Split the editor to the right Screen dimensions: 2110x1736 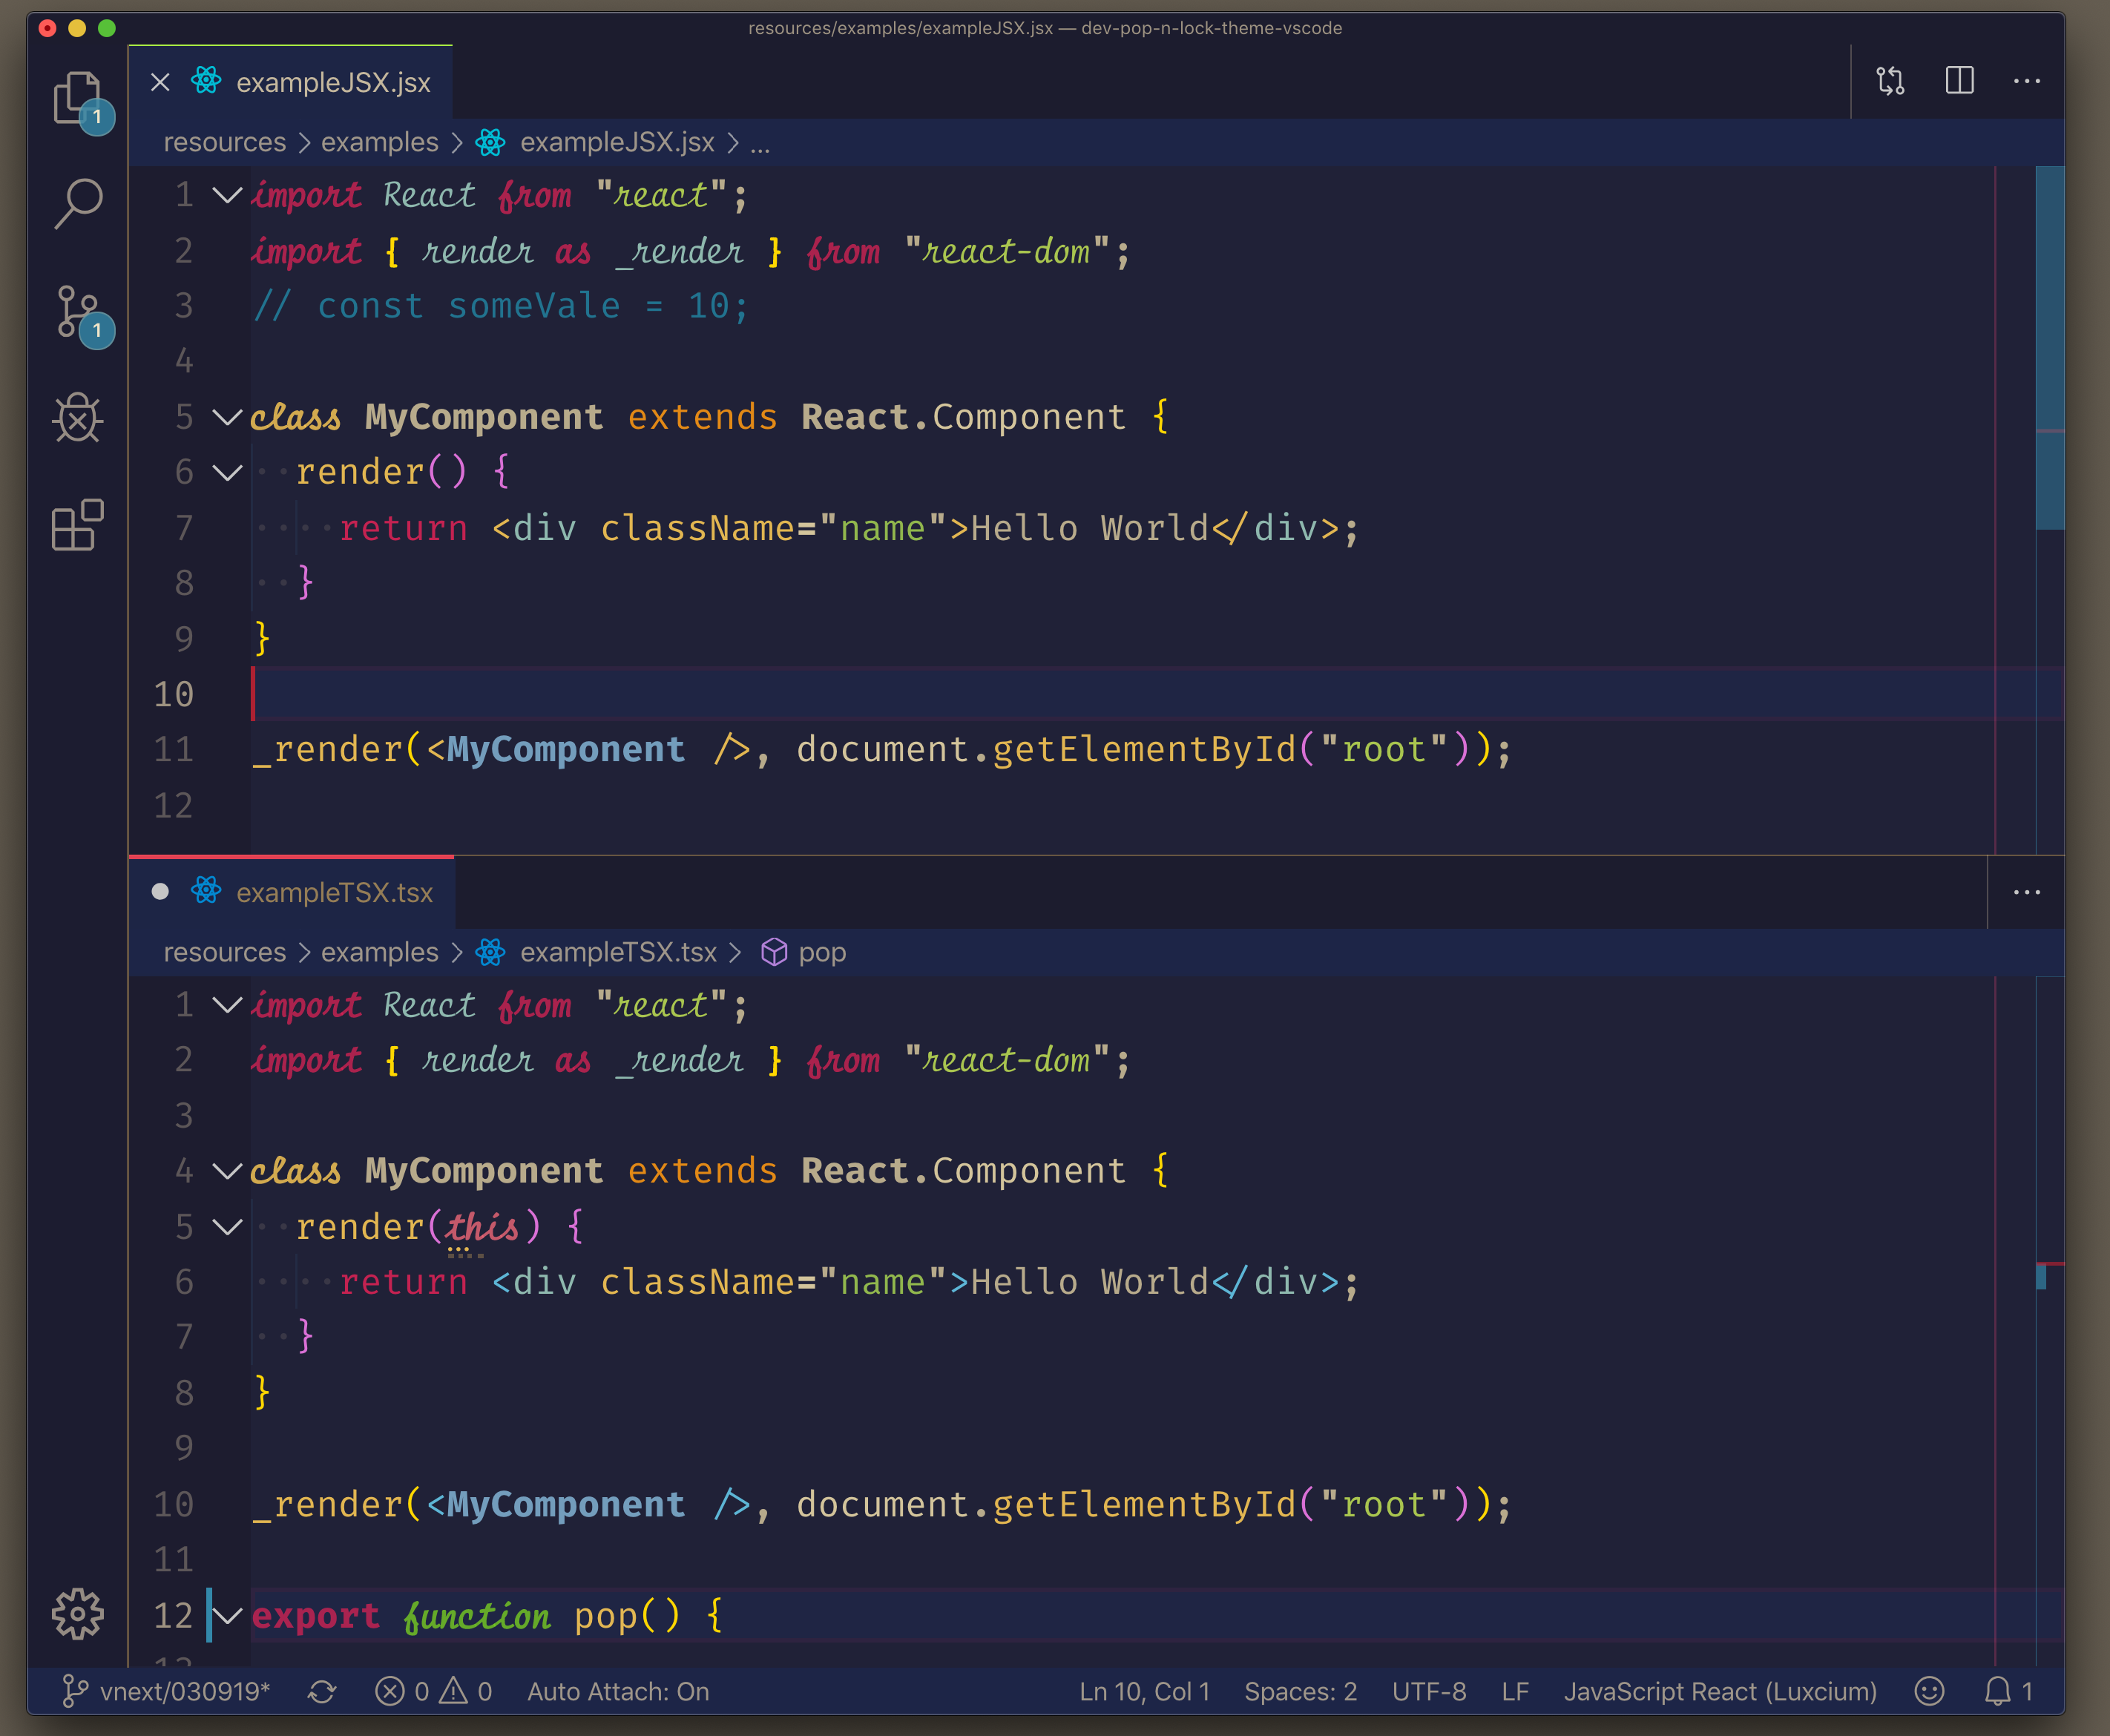(1959, 81)
